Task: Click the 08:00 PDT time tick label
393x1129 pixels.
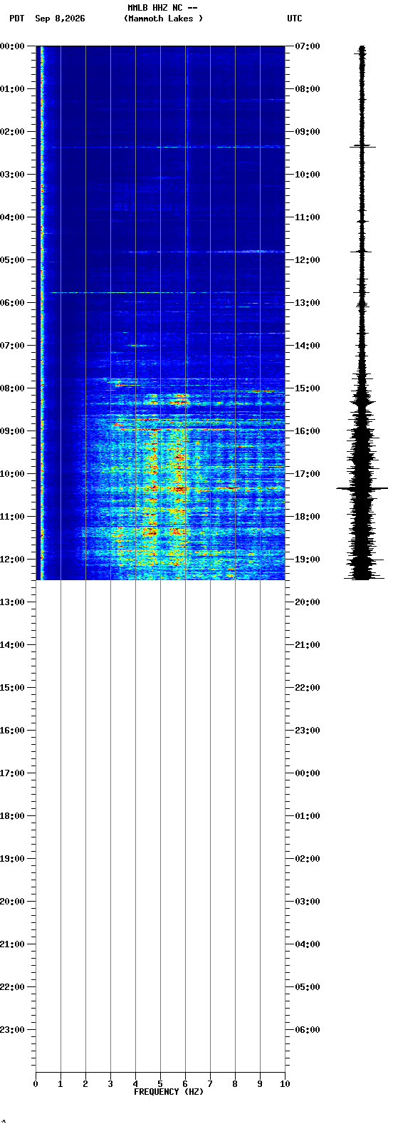Action: click(x=12, y=388)
